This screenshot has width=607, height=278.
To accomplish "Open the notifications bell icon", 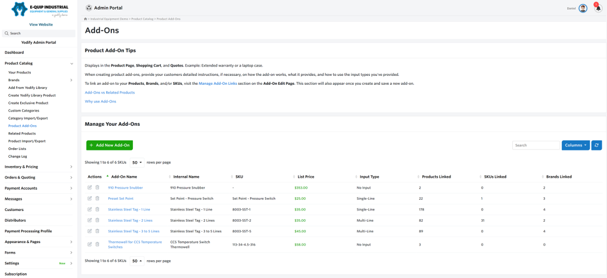I will tap(598, 8).
